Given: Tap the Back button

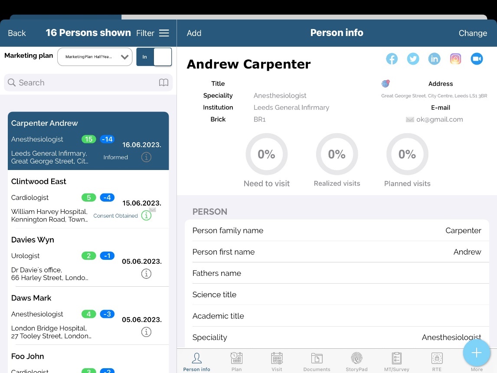Looking at the screenshot, I should pyautogui.click(x=17, y=33).
